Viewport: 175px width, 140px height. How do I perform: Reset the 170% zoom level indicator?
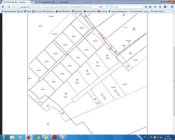[101, 6]
